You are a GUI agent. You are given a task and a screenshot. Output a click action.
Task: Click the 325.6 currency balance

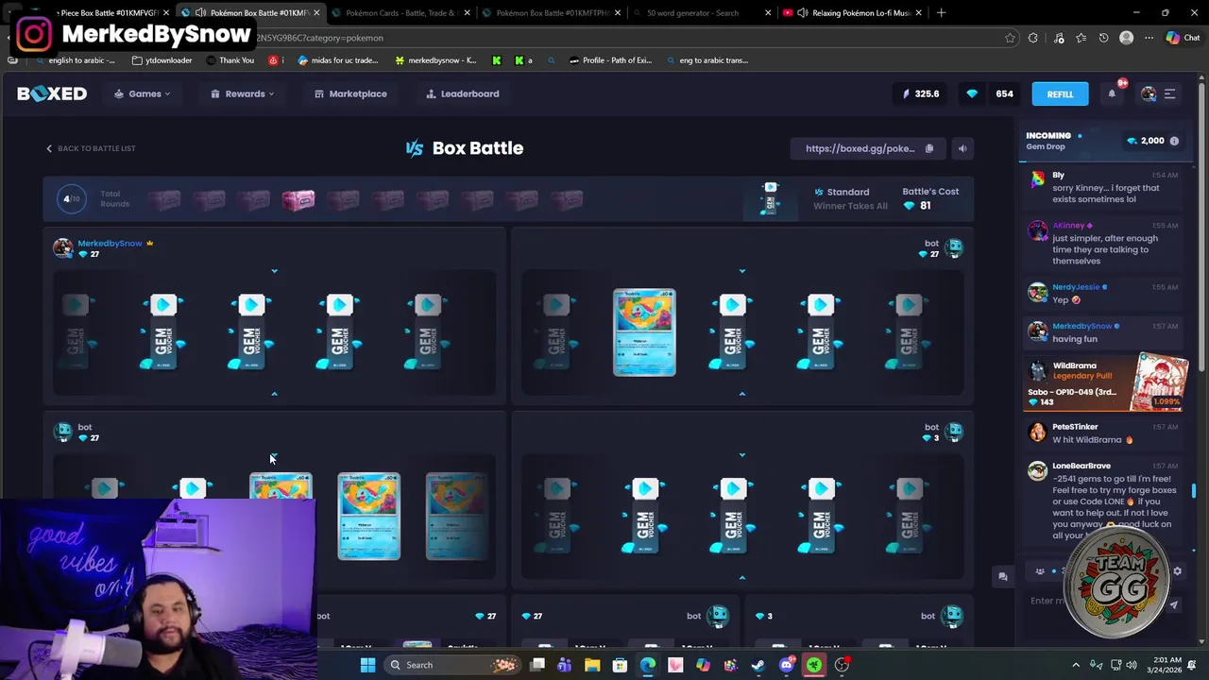[921, 93]
